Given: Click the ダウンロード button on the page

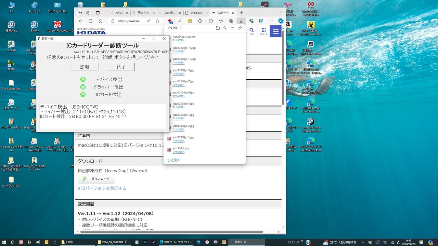Looking at the screenshot, I should pos(96,179).
